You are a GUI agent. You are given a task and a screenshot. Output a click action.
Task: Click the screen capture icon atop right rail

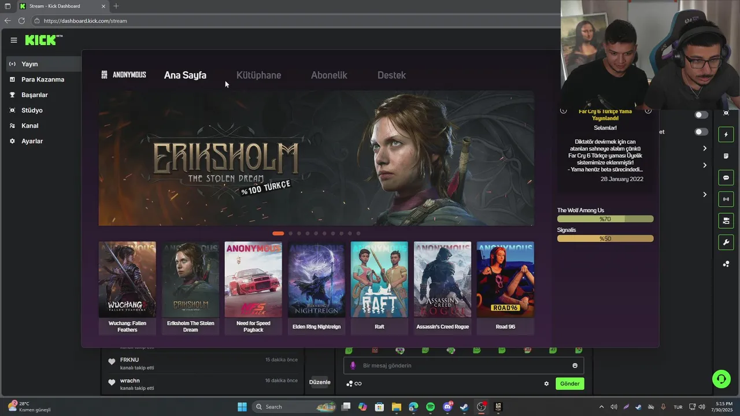pos(726,113)
